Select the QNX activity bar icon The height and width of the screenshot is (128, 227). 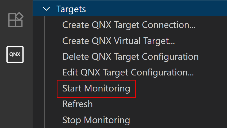click(15, 54)
